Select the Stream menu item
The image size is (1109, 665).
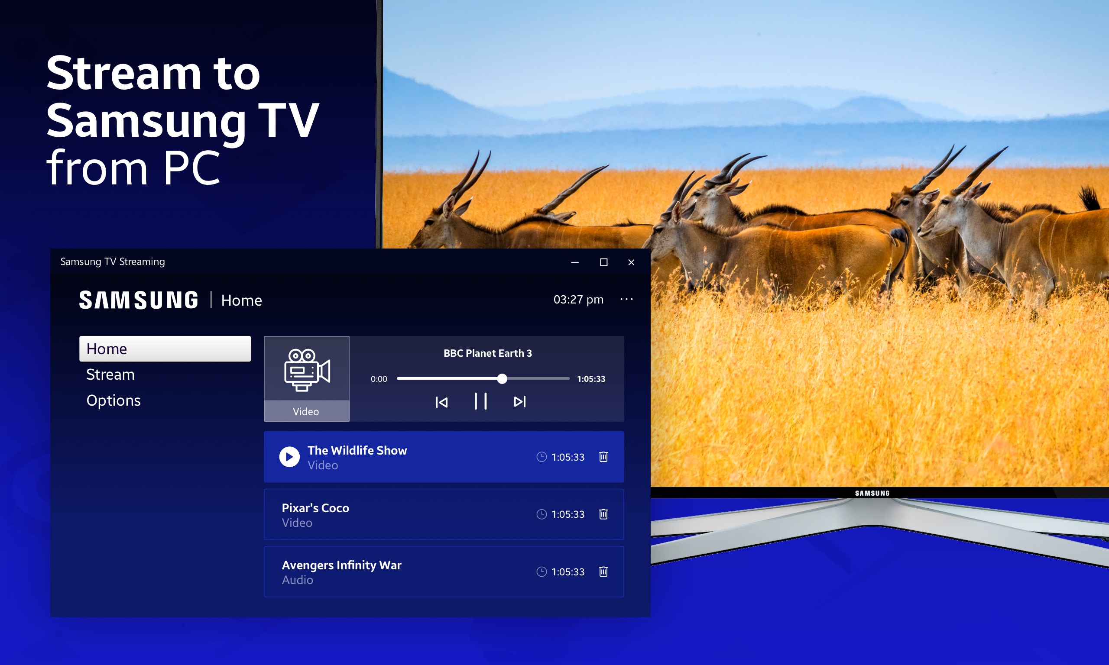[111, 373]
